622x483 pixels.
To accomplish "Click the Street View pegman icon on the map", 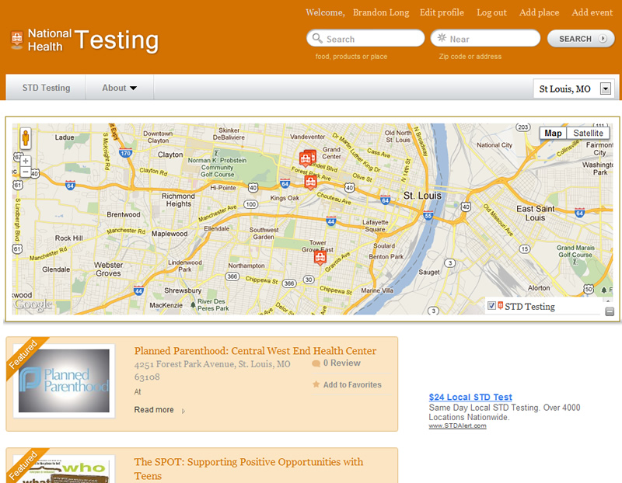I will 25,137.
